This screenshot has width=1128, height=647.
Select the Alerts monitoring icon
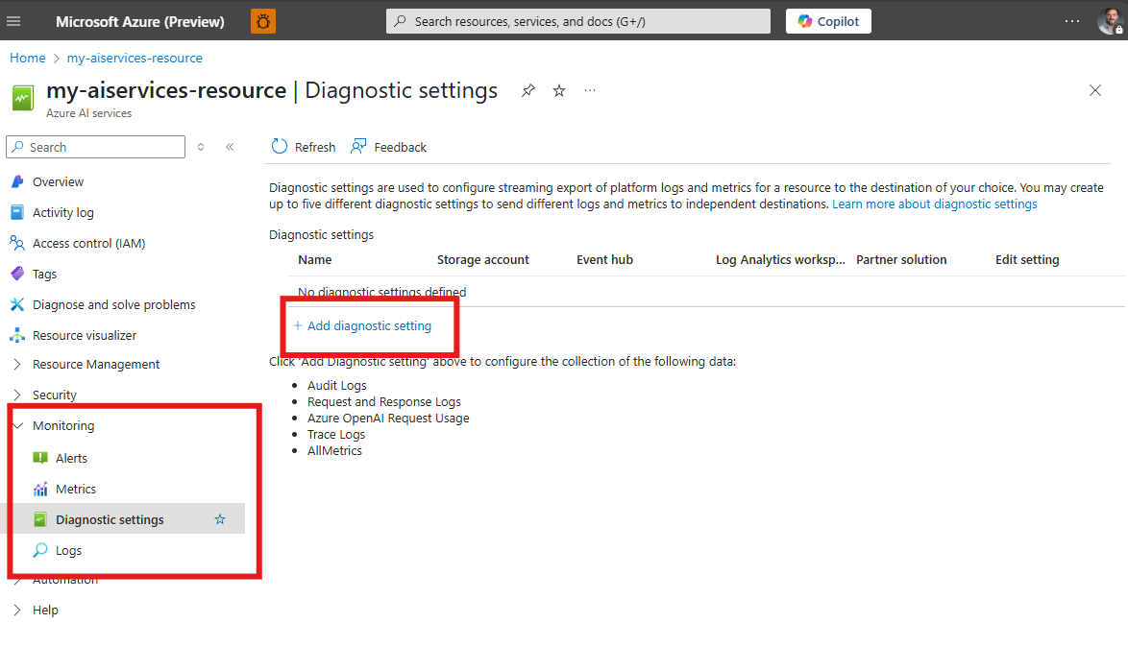click(x=40, y=458)
